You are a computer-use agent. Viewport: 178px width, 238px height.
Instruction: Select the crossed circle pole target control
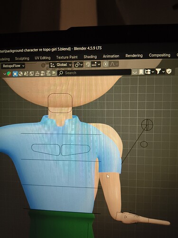147,125
